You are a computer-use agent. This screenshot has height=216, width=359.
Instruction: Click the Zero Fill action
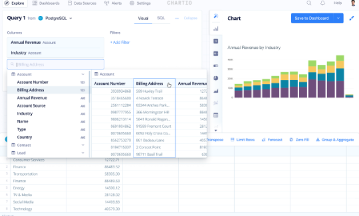point(299,139)
